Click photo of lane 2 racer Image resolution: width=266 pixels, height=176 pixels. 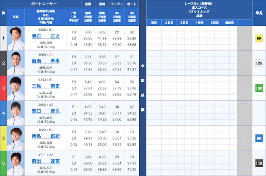[16, 63]
